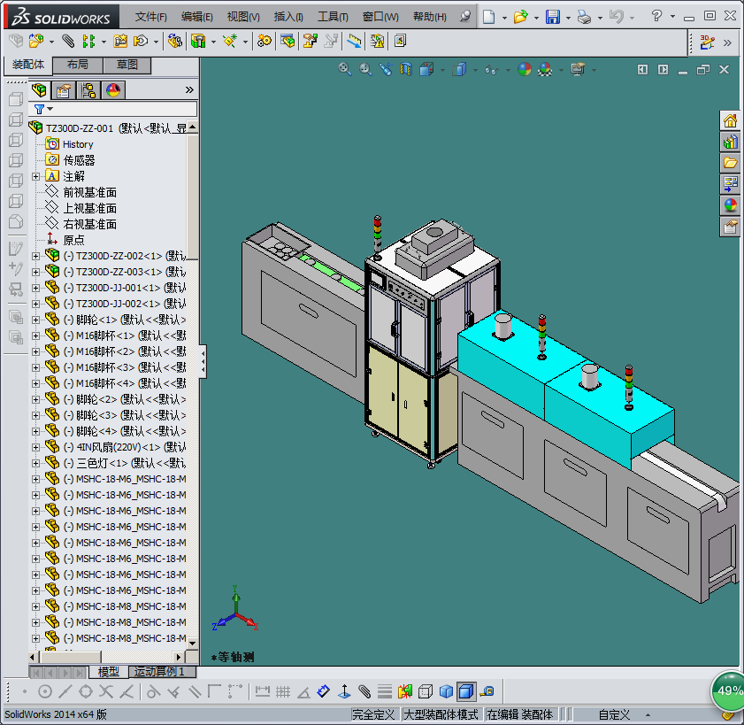Toggle shaded with edges display mode

(x=466, y=691)
